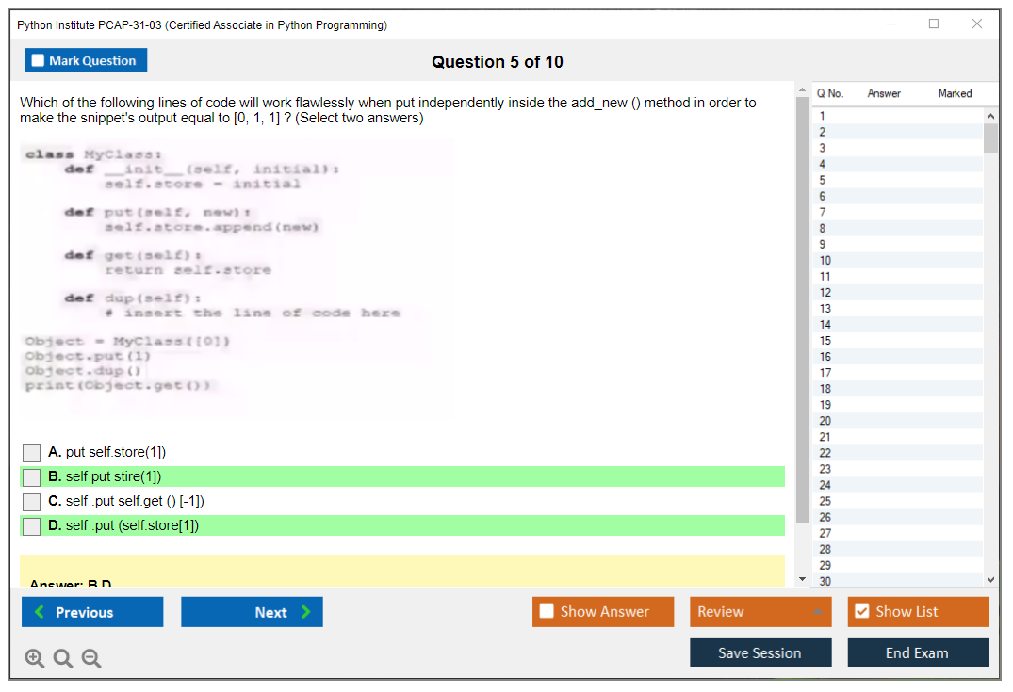This screenshot has height=692, width=1013.
Task: Click the End Exam button
Action: tap(918, 652)
